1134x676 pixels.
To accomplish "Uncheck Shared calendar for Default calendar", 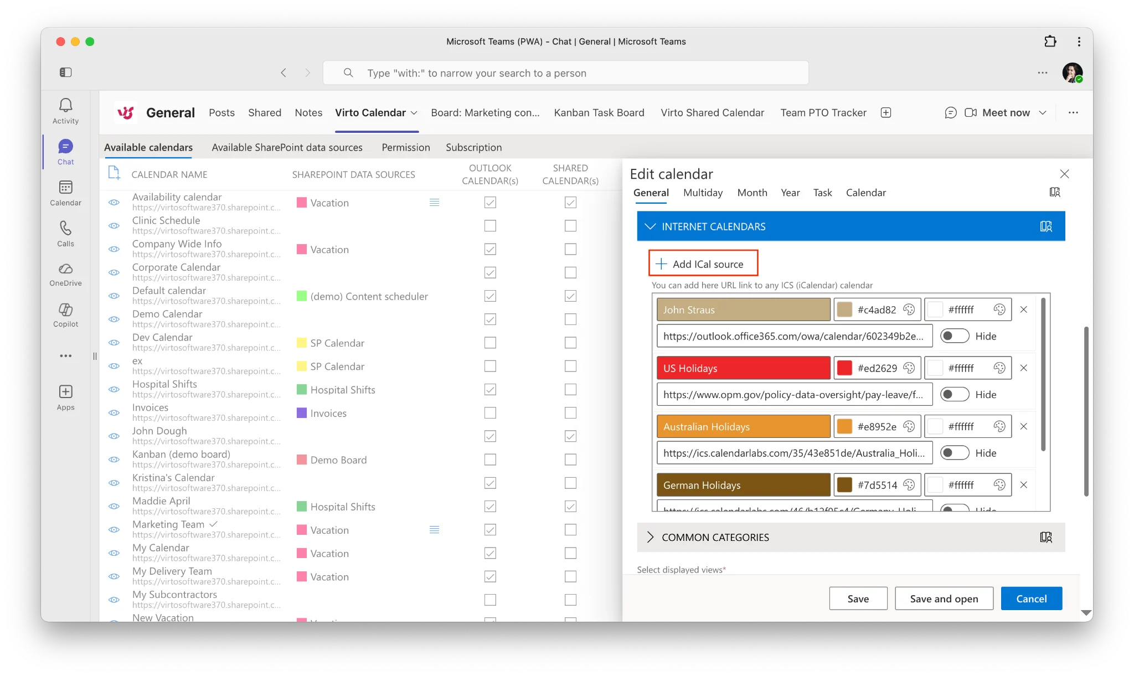I will (x=570, y=296).
